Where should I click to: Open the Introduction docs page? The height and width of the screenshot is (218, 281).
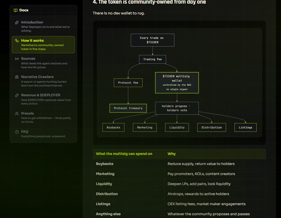tap(43, 26)
